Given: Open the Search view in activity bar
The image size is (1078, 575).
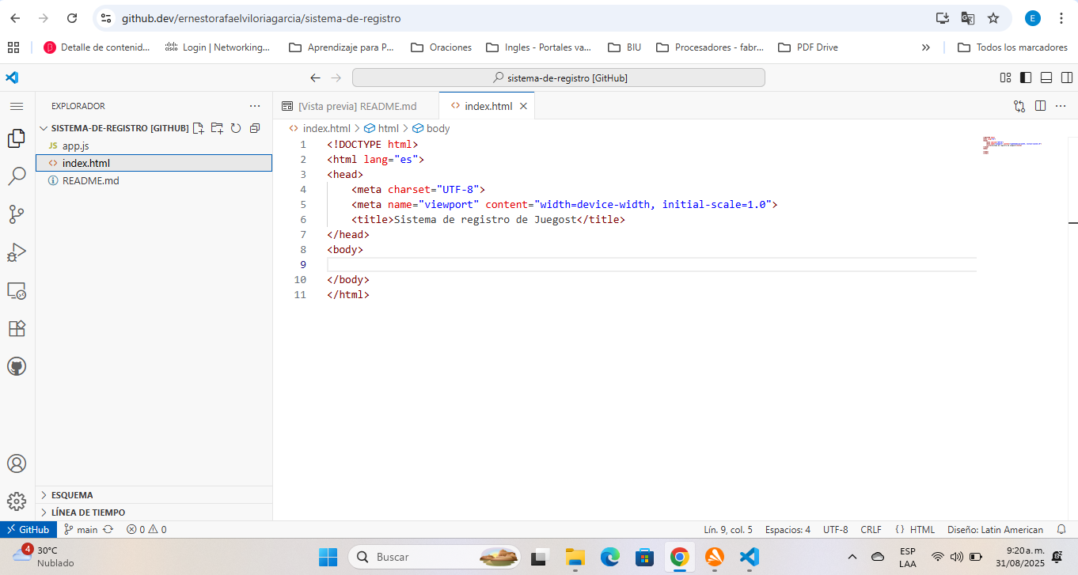Looking at the screenshot, I should coord(17,176).
